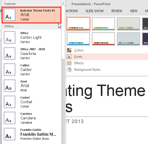Open the Fonts submenu
The image size is (148, 144).
[x=107, y=57]
